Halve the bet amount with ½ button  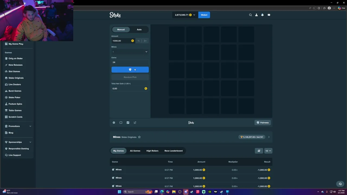[x=138, y=41]
